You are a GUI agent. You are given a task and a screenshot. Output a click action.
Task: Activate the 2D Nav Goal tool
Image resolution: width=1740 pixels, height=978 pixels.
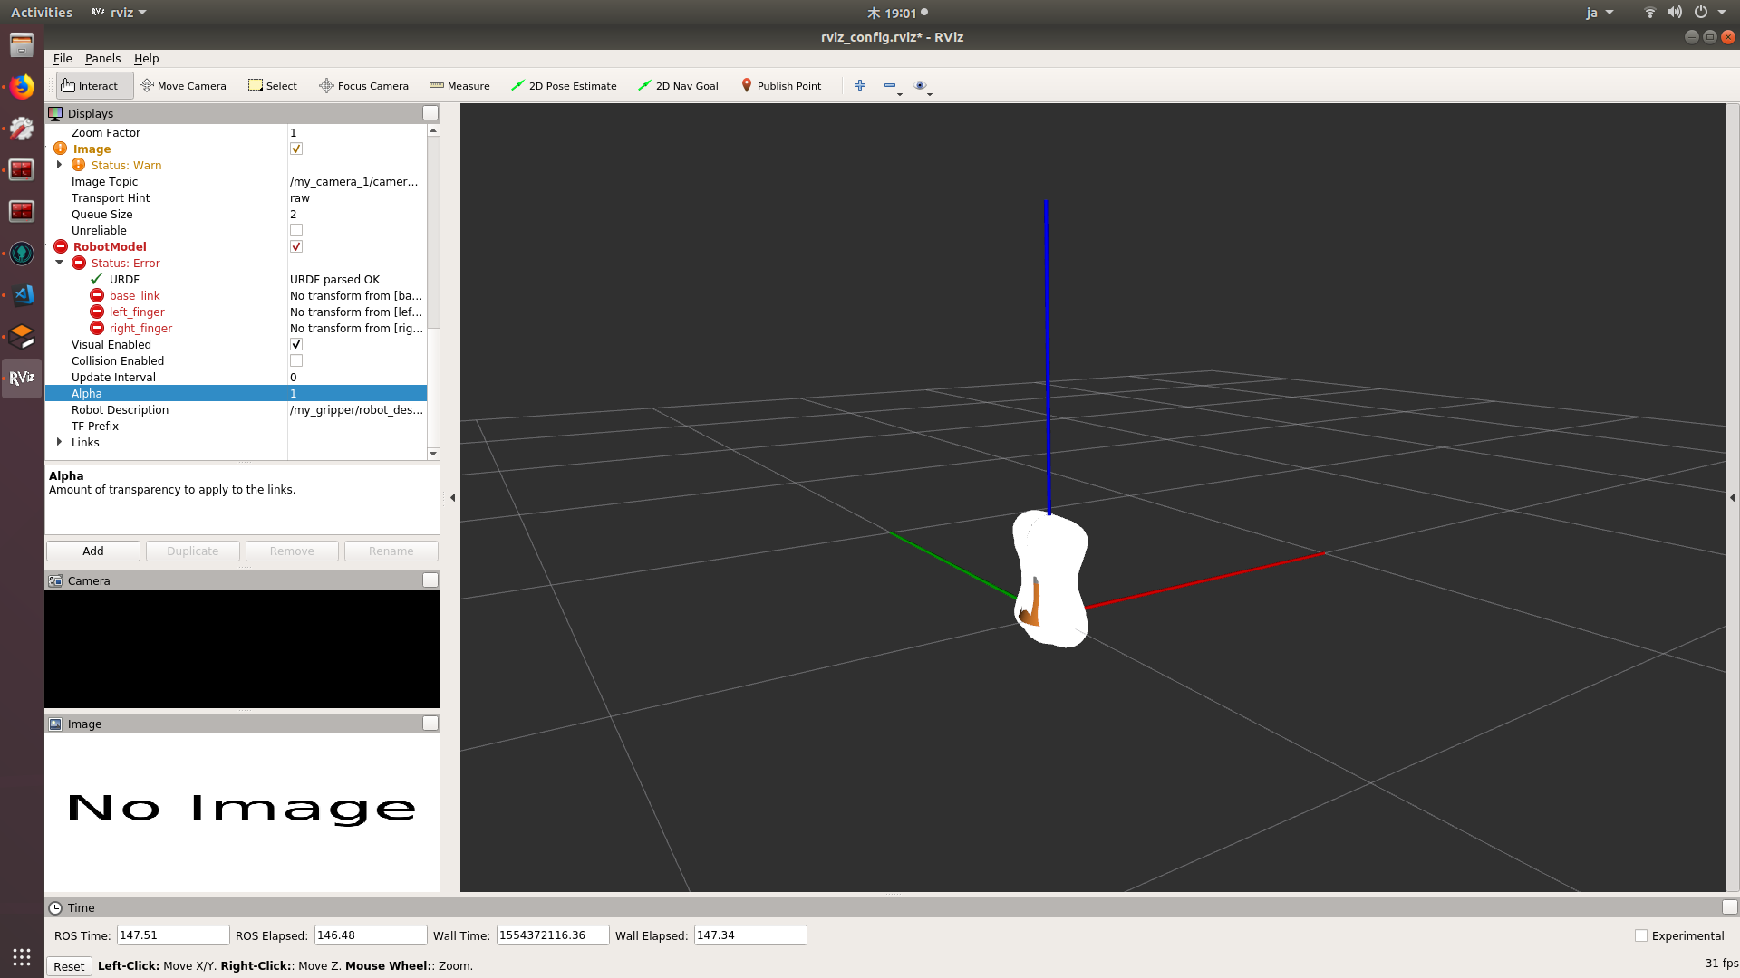click(678, 86)
